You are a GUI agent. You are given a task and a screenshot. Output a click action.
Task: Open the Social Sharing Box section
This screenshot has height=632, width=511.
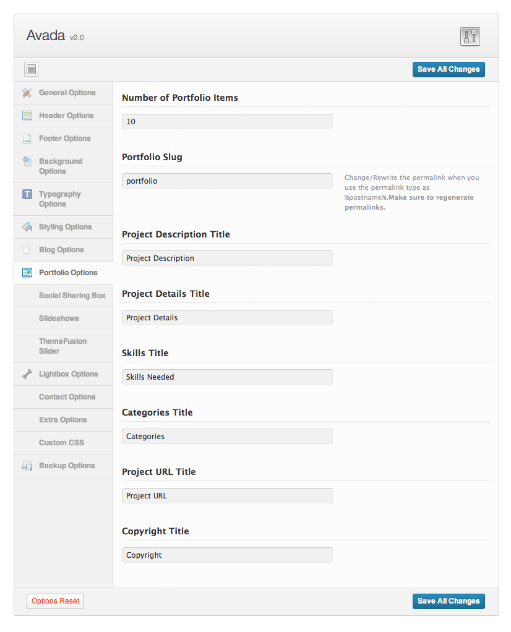(x=72, y=296)
